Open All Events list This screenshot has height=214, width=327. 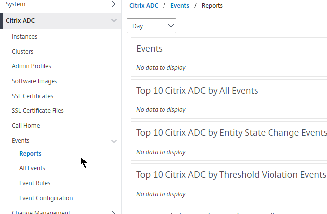tap(32, 168)
